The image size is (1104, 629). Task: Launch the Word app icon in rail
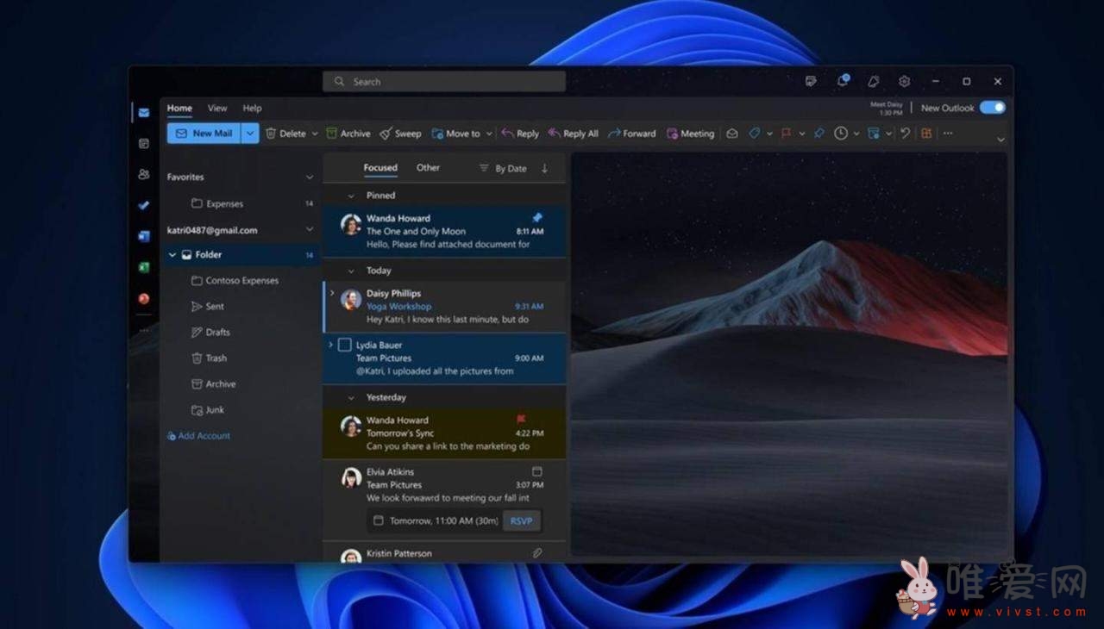click(144, 236)
